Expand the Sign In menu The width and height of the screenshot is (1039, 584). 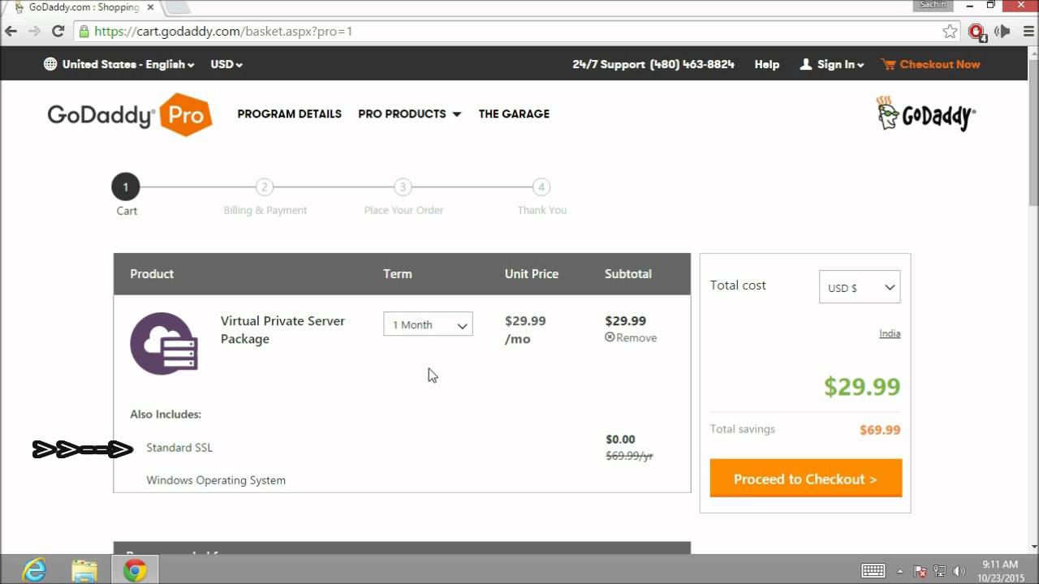832,64
